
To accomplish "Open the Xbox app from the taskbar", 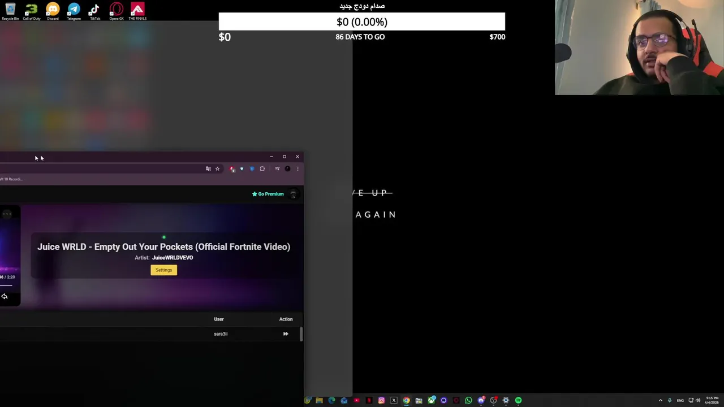I will (431, 400).
